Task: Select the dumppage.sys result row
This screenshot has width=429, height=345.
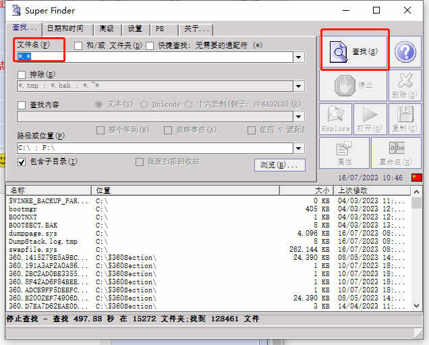Action: coord(208,234)
